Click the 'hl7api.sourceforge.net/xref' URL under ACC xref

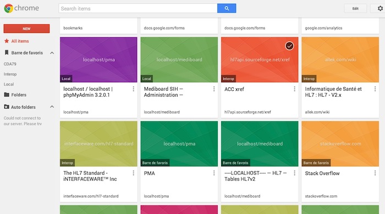coord(248,112)
